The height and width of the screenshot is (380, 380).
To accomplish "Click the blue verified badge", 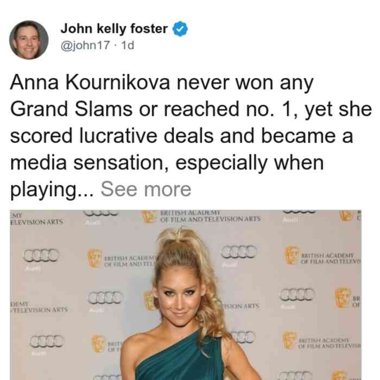I will (x=180, y=29).
